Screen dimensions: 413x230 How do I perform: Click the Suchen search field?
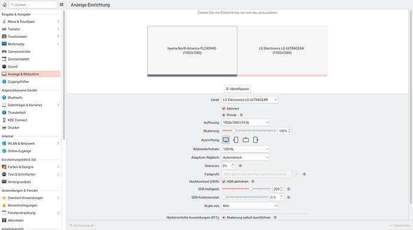point(33,4)
